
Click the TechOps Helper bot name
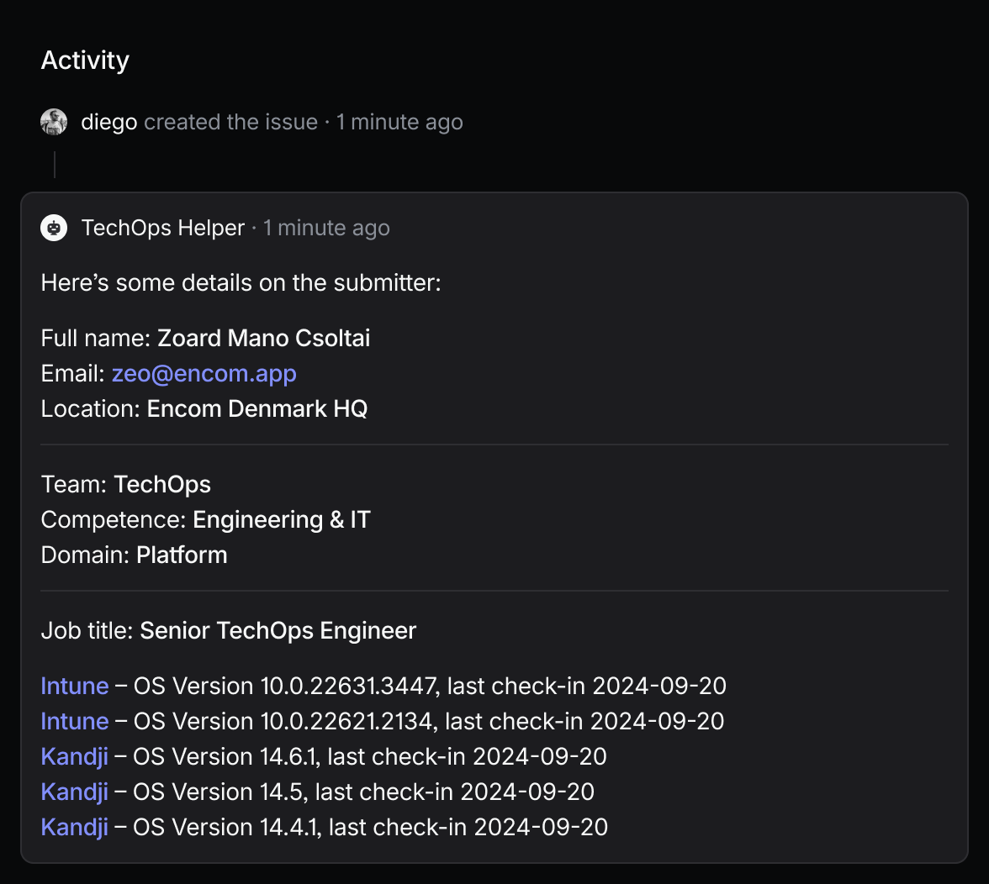point(163,227)
